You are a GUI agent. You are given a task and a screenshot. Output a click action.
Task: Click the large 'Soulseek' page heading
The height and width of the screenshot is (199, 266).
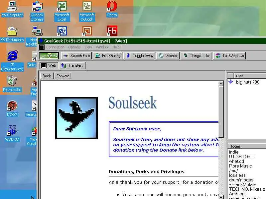(133, 102)
